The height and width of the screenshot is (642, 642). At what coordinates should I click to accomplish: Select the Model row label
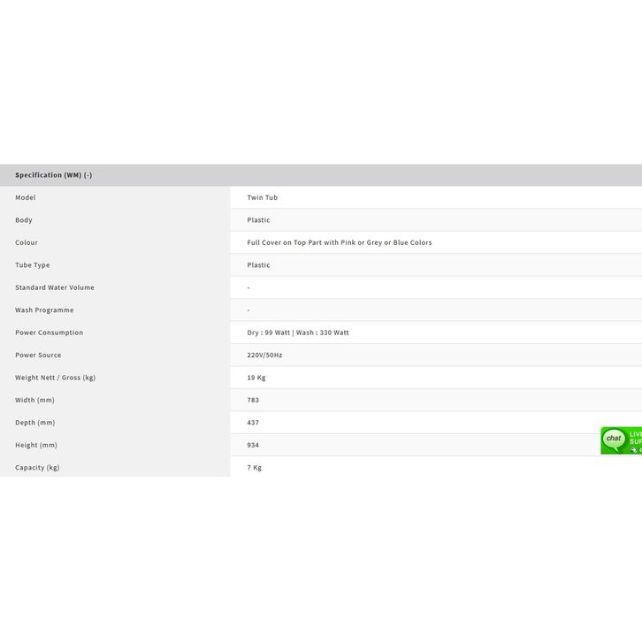click(x=26, y=197)
